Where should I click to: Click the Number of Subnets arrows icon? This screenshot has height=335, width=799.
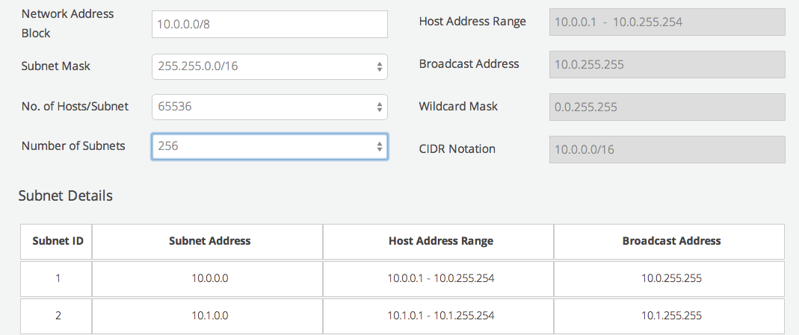pos(380,146)
